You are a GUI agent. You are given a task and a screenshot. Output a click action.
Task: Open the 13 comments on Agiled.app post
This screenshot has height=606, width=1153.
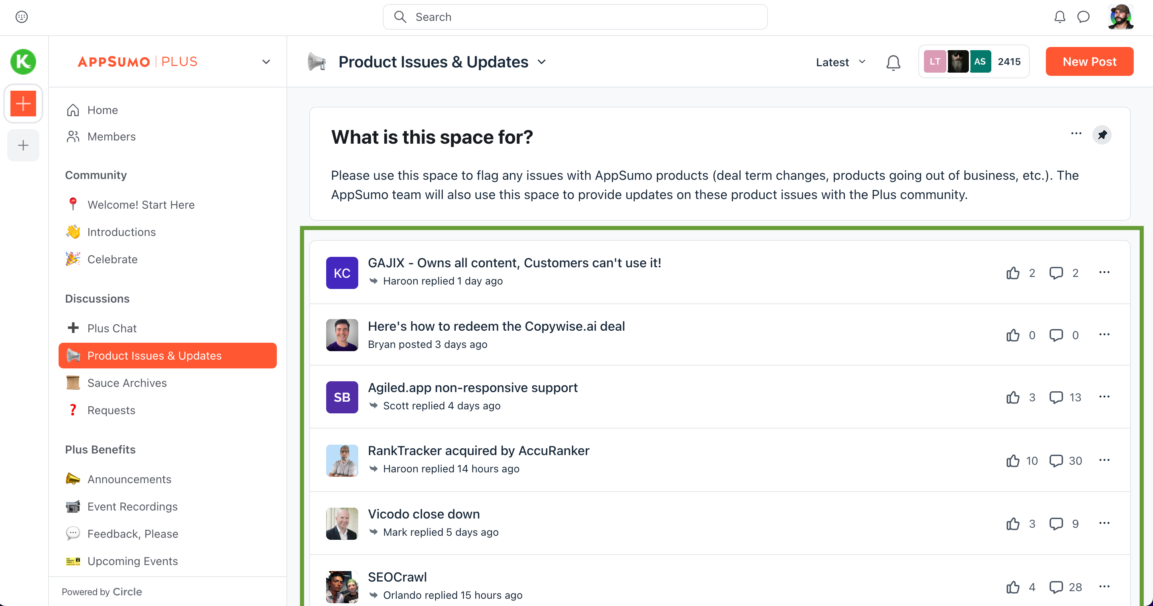[1065, 397]
